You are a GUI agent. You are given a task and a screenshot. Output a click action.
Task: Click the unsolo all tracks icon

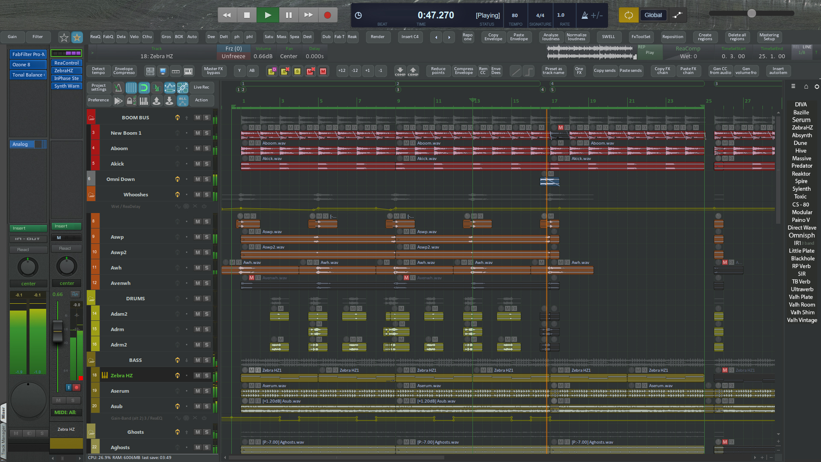[x=284, y=71]
